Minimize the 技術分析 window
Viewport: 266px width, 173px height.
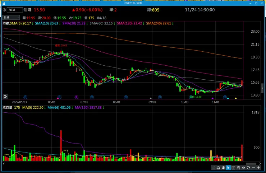251,3
